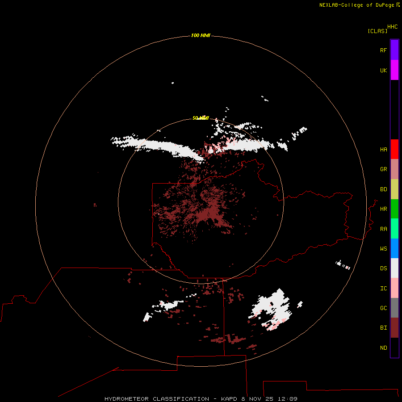
Task: Click the UK magenta legend swatch
Action: pos(394,70)
